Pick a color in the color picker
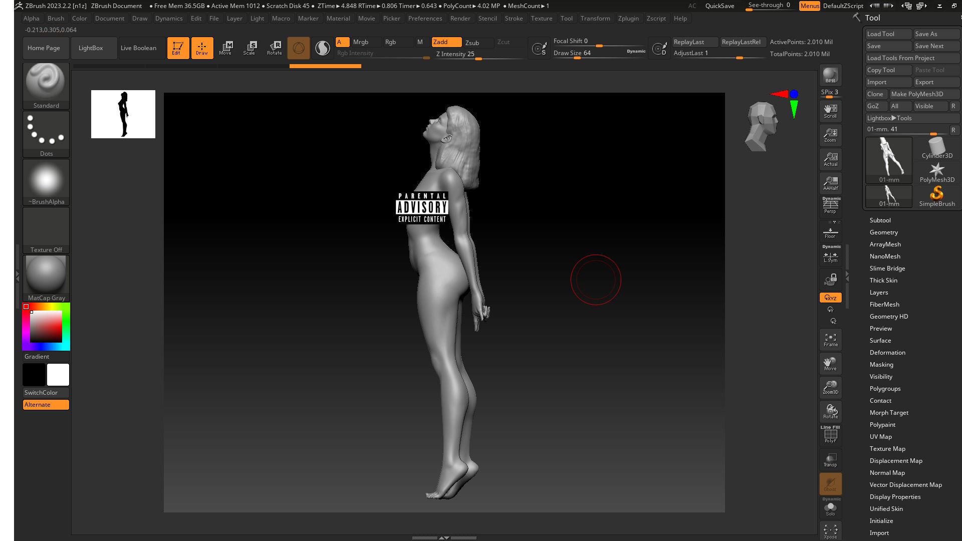Screen dimensions: 962x541 [x=46, y=327]
